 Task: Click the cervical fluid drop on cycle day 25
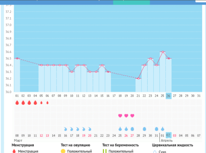(x=162, y=129)
